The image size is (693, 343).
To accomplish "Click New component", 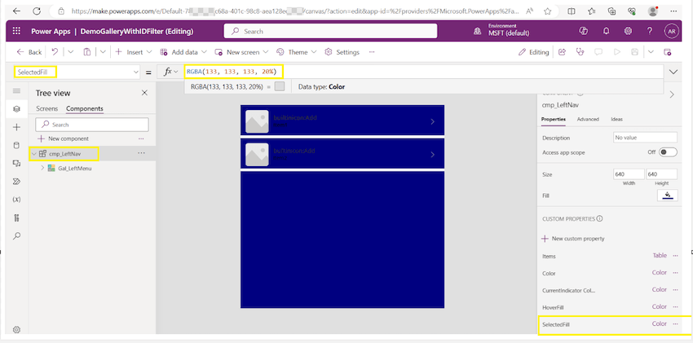I will (x=64, y=139).
